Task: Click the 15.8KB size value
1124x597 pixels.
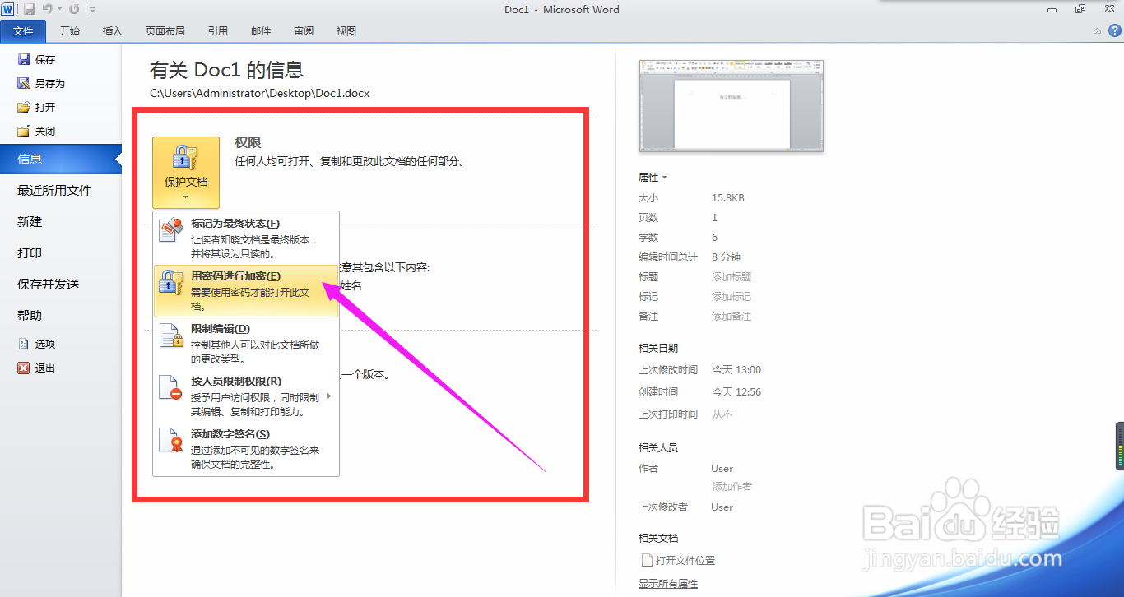Action: tap(728, 198)
